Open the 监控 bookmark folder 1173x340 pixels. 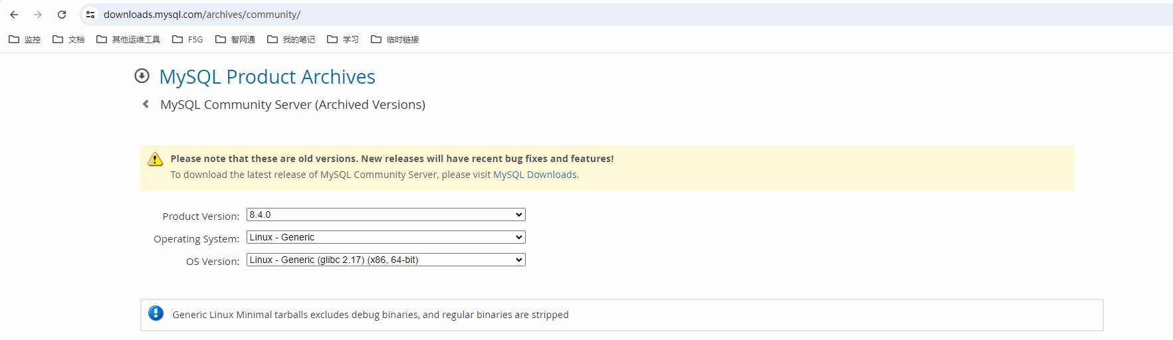25,40
